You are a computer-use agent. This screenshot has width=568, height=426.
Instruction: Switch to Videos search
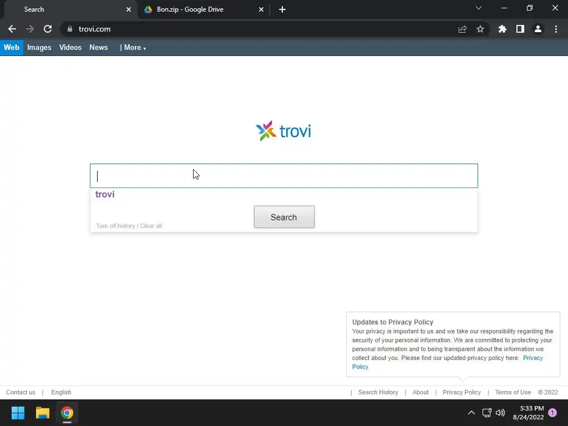pos(70,48)
